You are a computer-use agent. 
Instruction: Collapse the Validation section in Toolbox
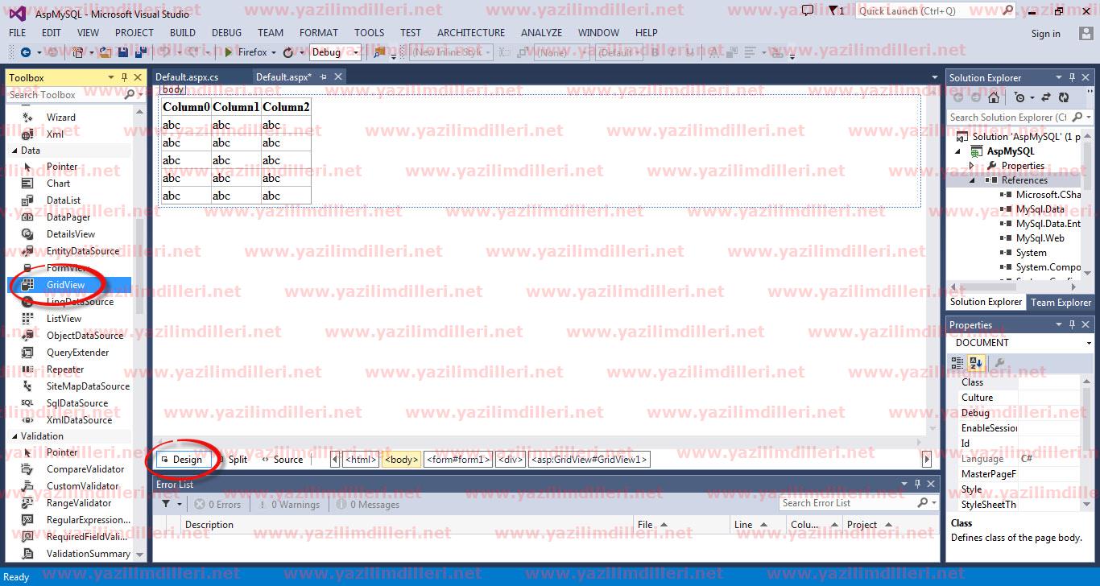click(14, 435)
